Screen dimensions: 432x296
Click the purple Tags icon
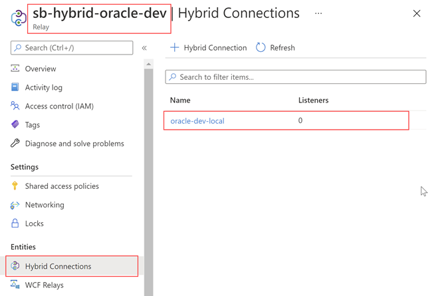(15, 124)
